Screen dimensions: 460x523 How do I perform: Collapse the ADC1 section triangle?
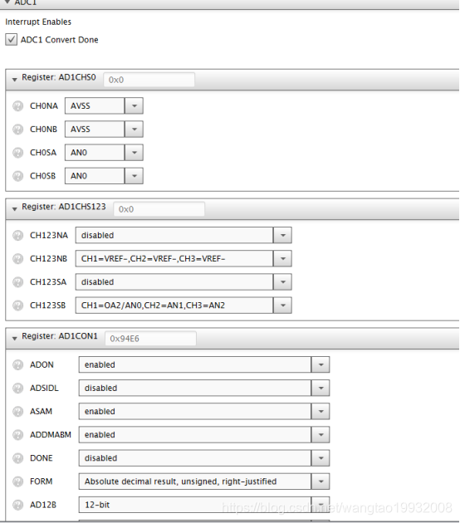click(x=7, y=2)
